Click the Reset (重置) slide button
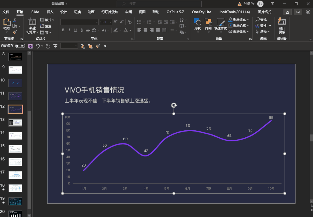 click(46, 26)
